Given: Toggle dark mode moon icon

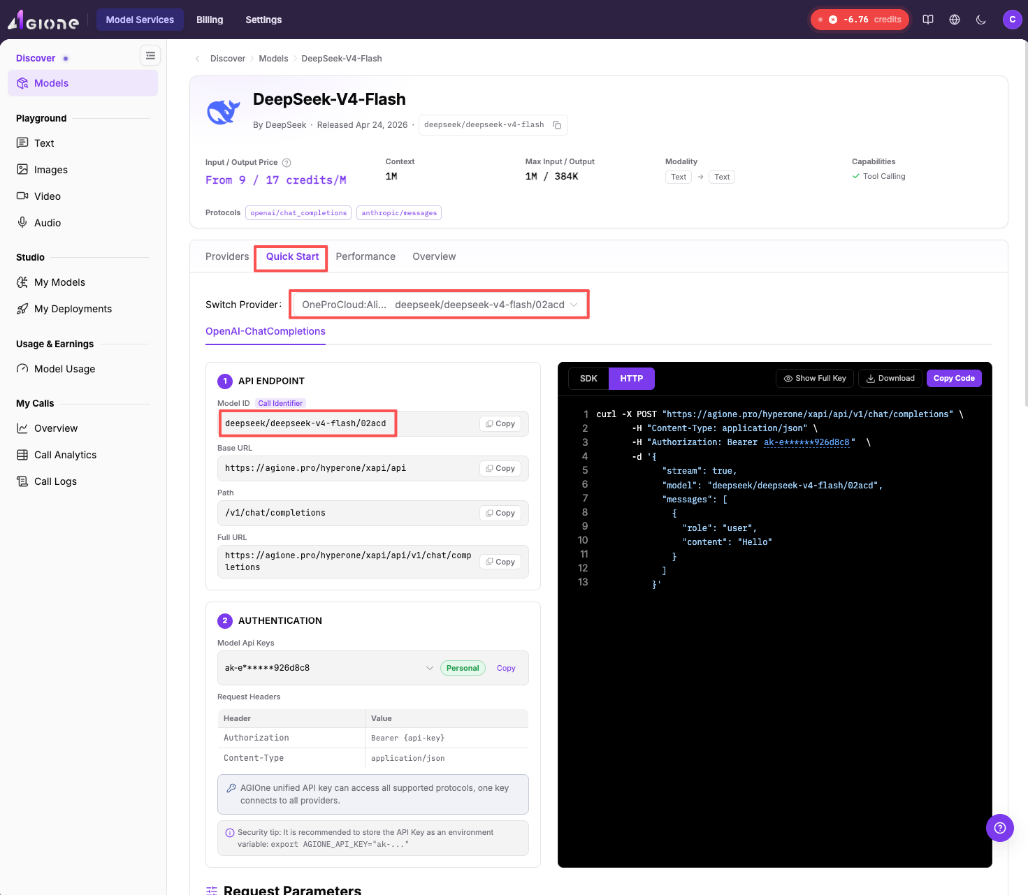Looking at the screenshot, I should 981,20.
